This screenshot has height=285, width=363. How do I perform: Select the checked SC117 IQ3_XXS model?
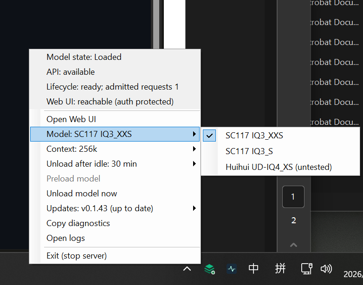coord(280,136)
